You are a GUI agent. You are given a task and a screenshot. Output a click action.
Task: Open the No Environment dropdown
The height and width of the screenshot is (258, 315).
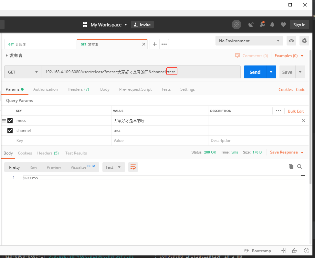[249, 41]
